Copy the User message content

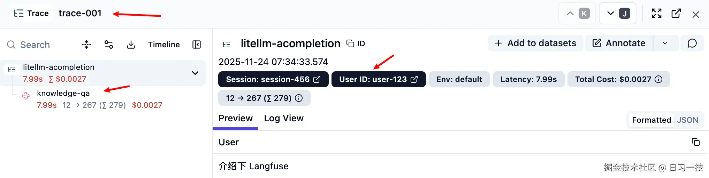695,142
